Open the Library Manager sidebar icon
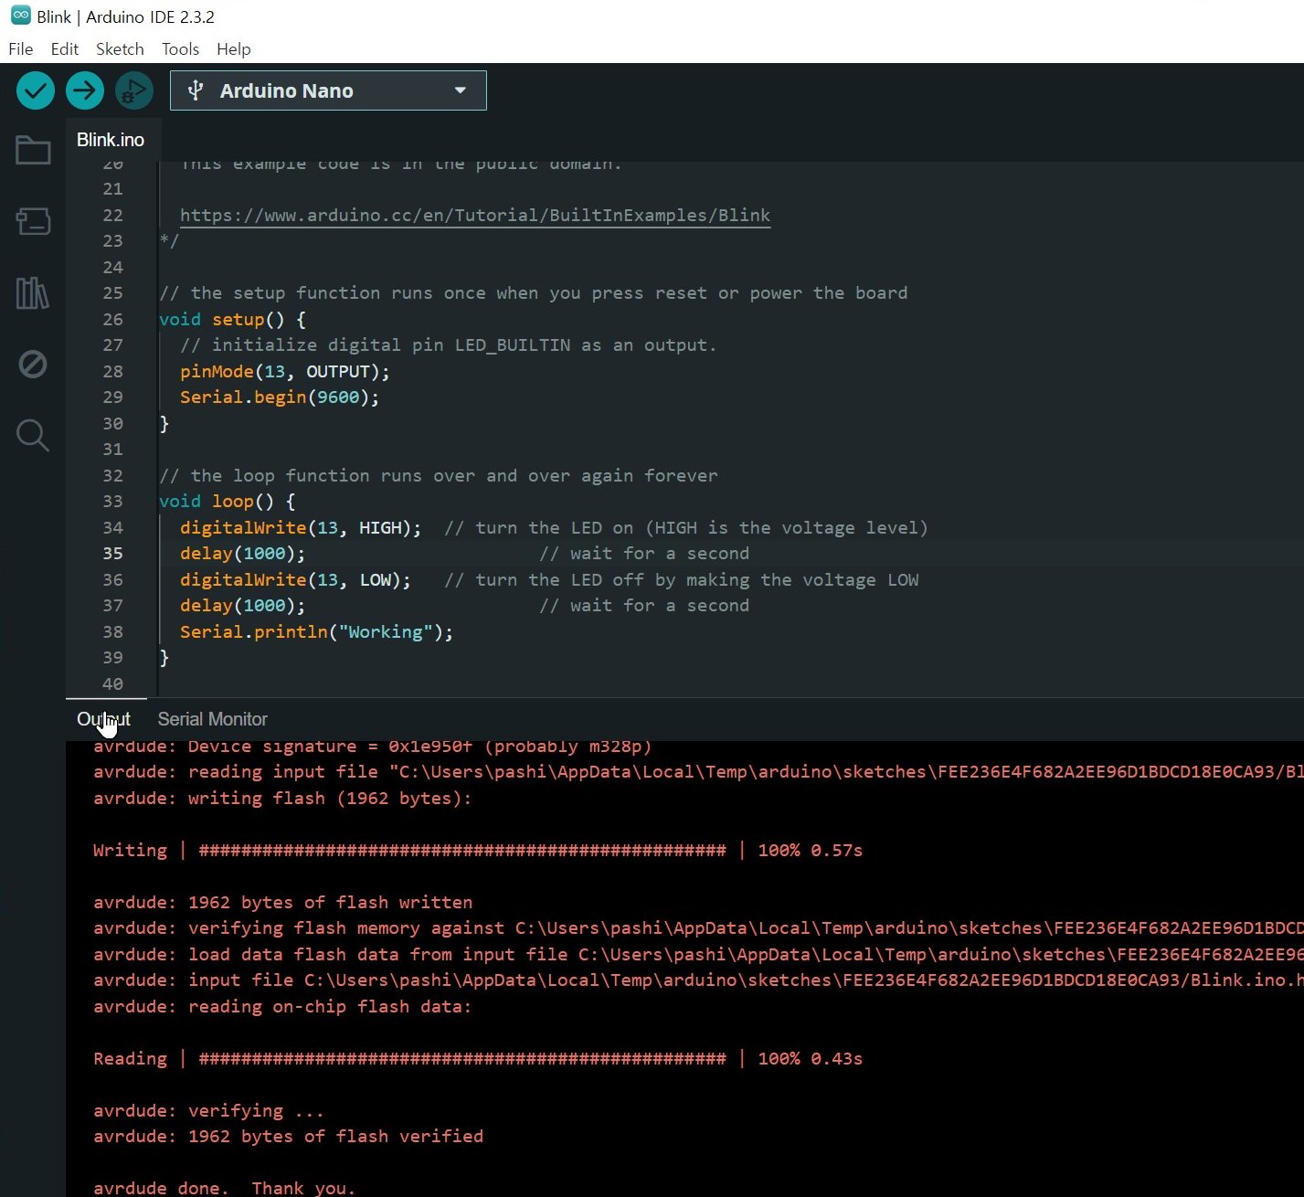The height and width of the screenshot is (1197, 1304). click(x=33, y=292)
